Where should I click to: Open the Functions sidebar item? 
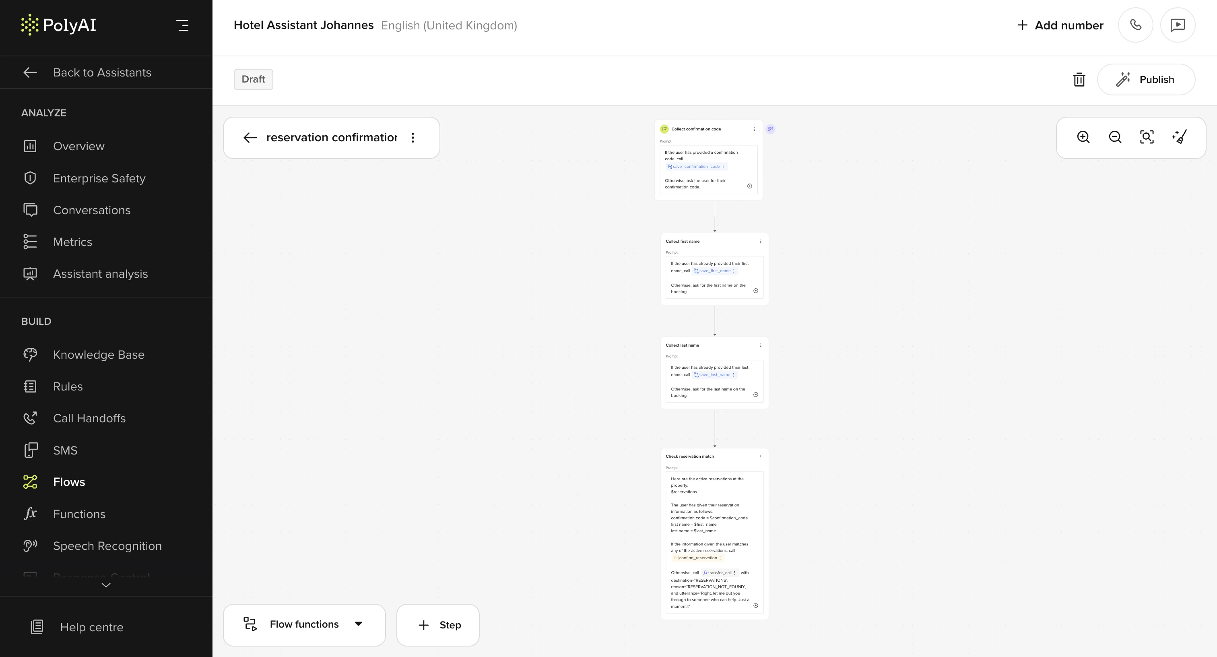(79, 514)
